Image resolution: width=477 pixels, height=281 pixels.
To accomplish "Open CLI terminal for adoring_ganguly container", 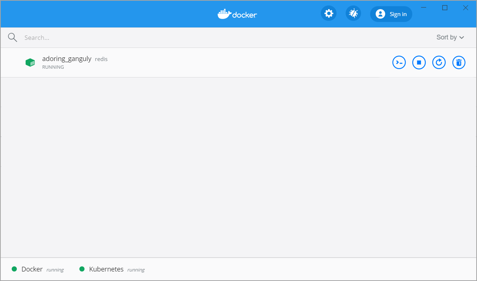I will coord(399,62).
